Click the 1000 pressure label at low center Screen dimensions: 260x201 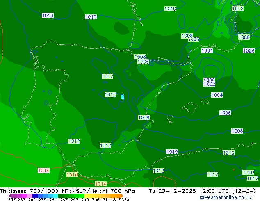click(209, 80)
